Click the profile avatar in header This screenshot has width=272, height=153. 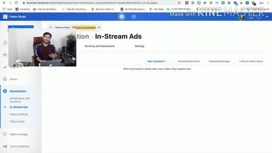(x=241, y=17)
